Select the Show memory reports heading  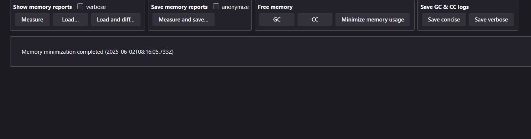click(42, 7)
